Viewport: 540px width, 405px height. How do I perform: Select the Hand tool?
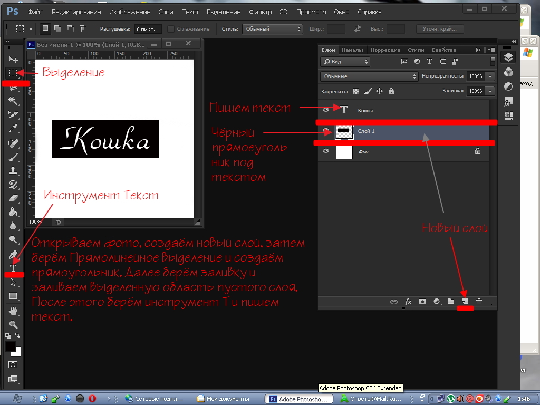coord(13,311)
